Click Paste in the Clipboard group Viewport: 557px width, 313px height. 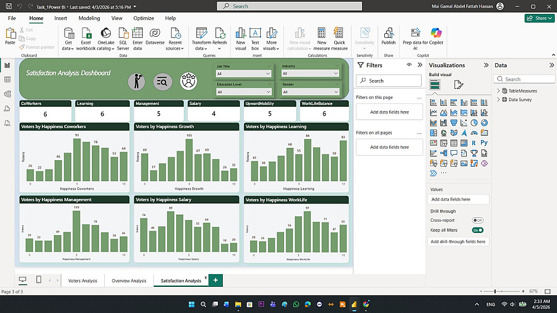(x=10, y=37)
